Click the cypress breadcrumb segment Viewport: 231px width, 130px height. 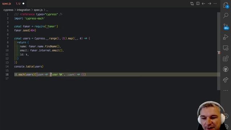pos(8,10)
